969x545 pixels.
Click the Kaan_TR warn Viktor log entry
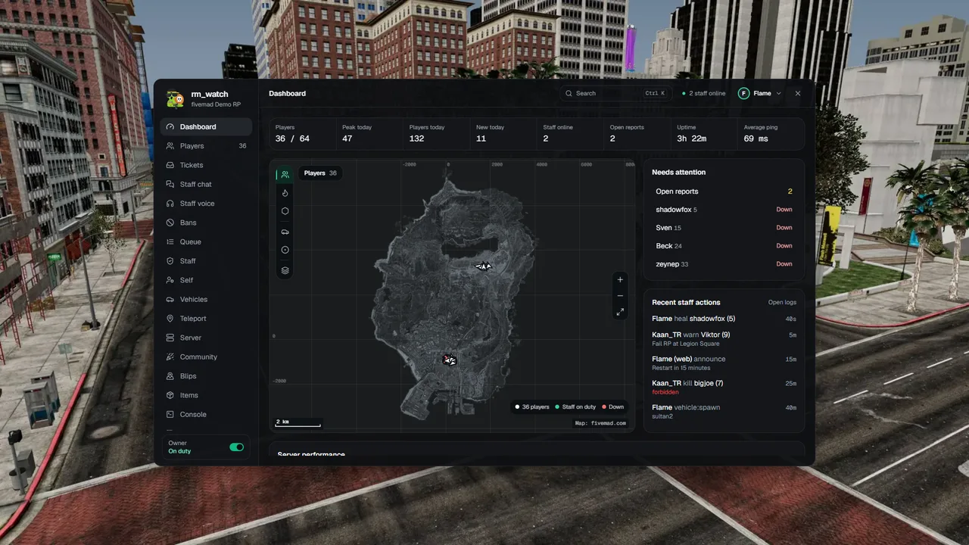724,339
